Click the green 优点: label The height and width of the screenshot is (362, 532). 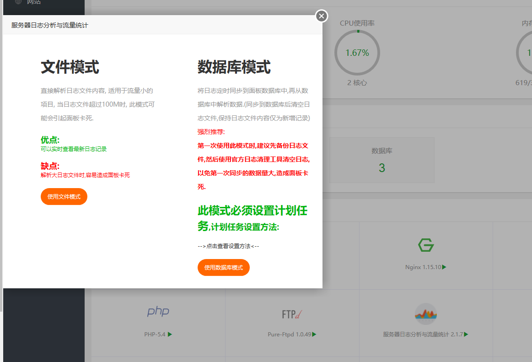pyautogui.click(x=50, y=140)
